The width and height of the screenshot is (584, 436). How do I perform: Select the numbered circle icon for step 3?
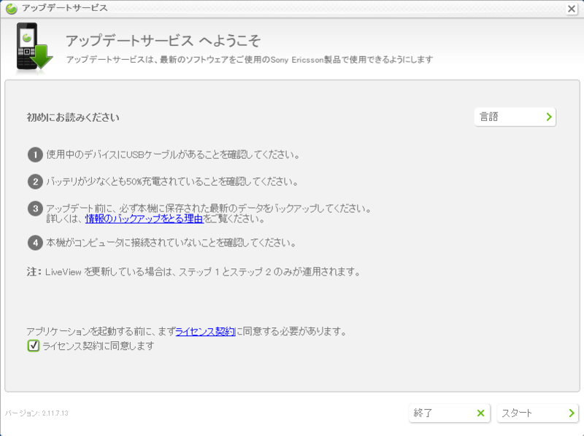click(x=35, y=207)
